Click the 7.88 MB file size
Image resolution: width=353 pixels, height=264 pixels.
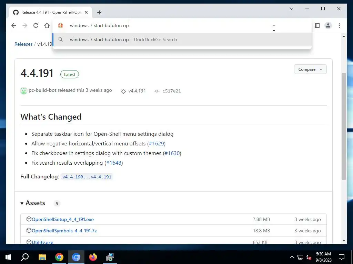(x=261, y=220)
